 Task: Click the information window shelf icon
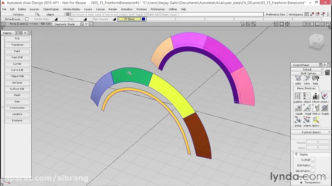[316, 96]
